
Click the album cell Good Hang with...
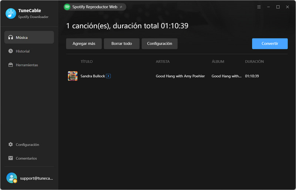(x=226, y=76)
